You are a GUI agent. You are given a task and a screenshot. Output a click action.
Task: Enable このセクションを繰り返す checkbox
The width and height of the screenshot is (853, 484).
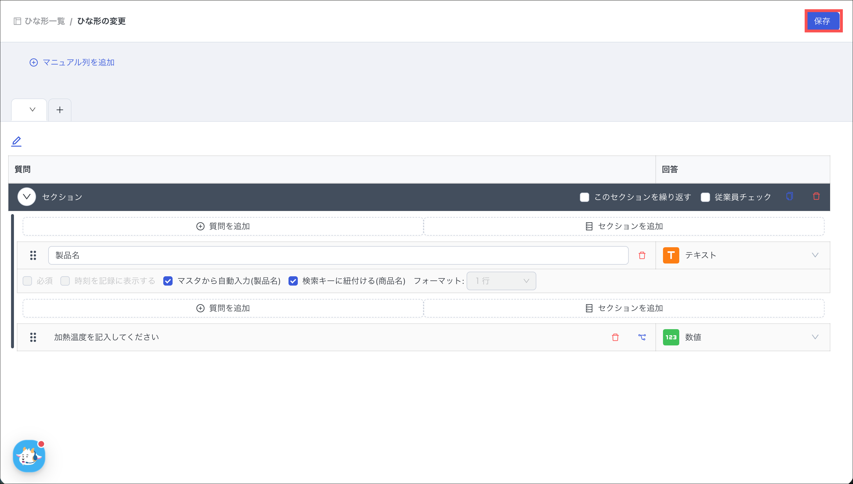(584, 197)
